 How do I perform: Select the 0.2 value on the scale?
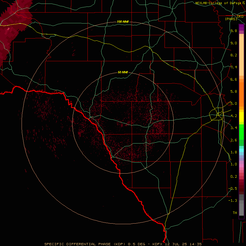[234, 177]
